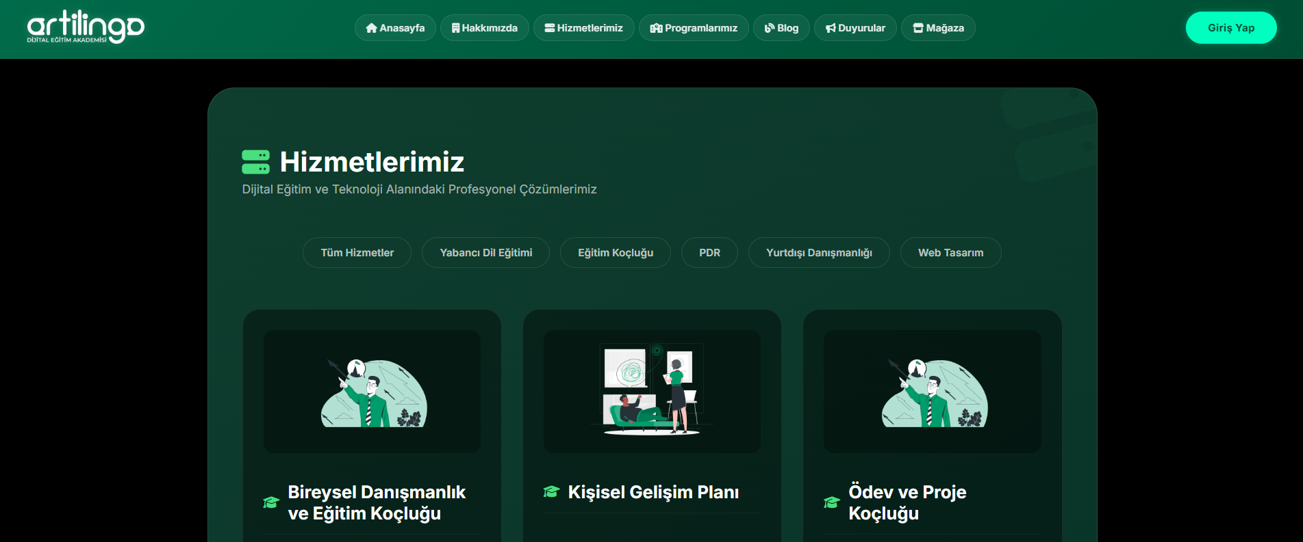Open Bireysel Danışmanlık card illustration
Screen dimensions: 1303x542
(372, 392)
